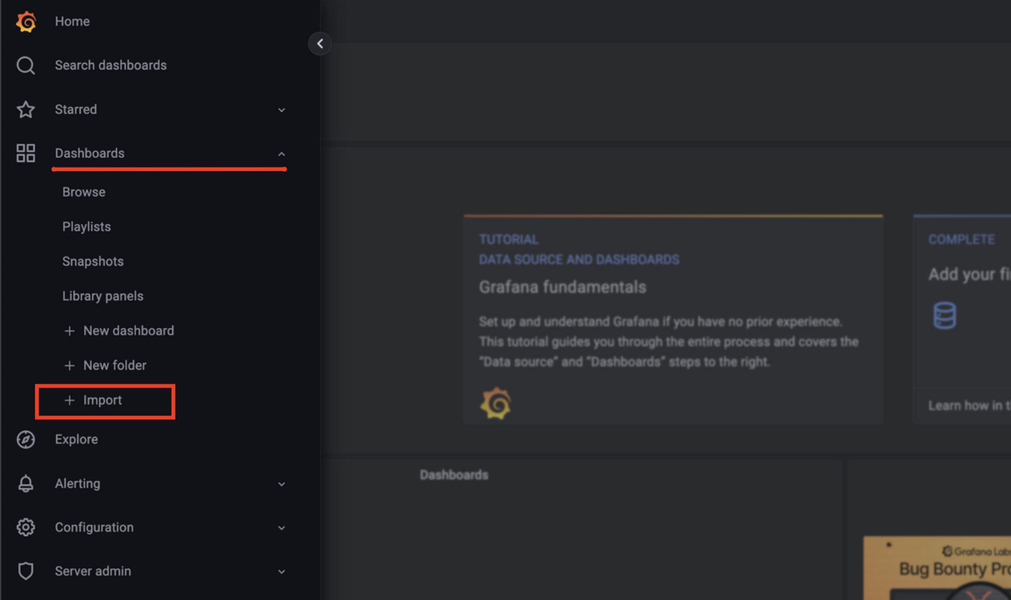
Task: Click the Alerting bell icon
Action: pyautogui.click(x=26, y=483)
